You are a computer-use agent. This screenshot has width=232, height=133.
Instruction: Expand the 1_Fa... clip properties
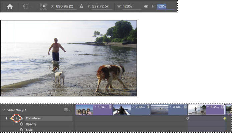pyautogui.click(x=95, y=107)
